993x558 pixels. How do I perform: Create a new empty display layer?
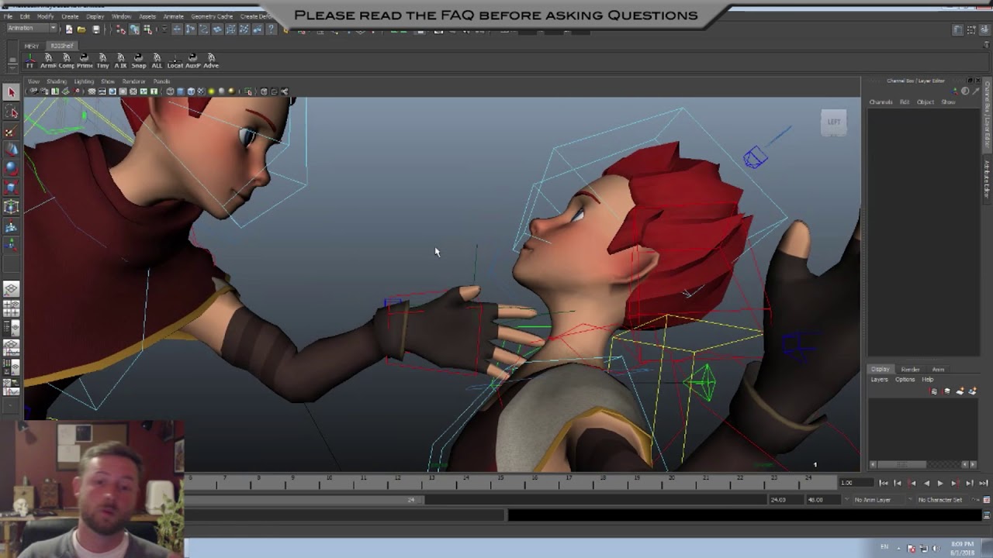960,391
